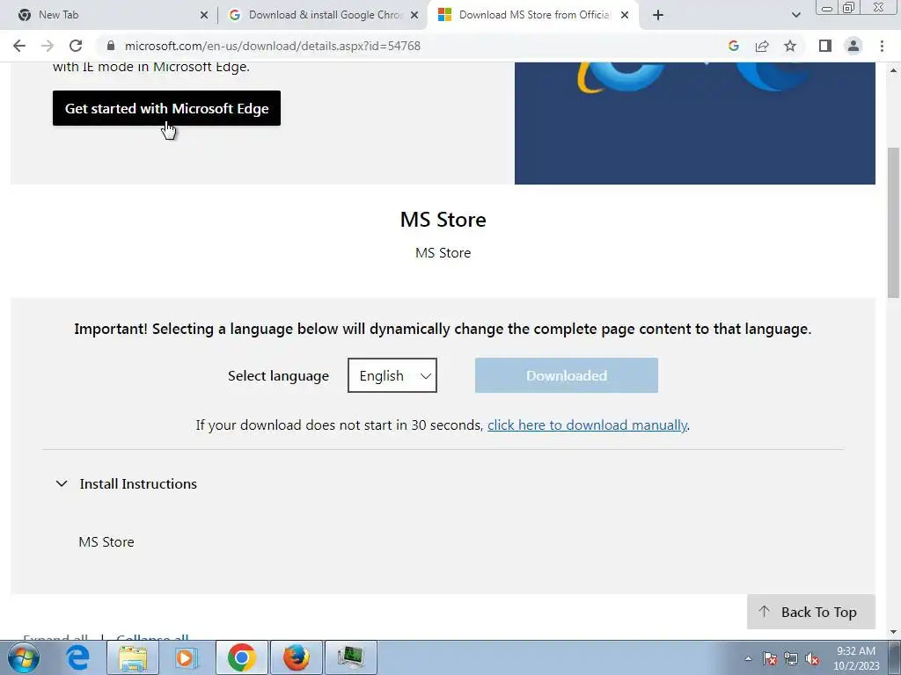Show hidden system tray icons
Image resolution: width=901 pixels, height=675 pixels.
[x=748, y=658]
